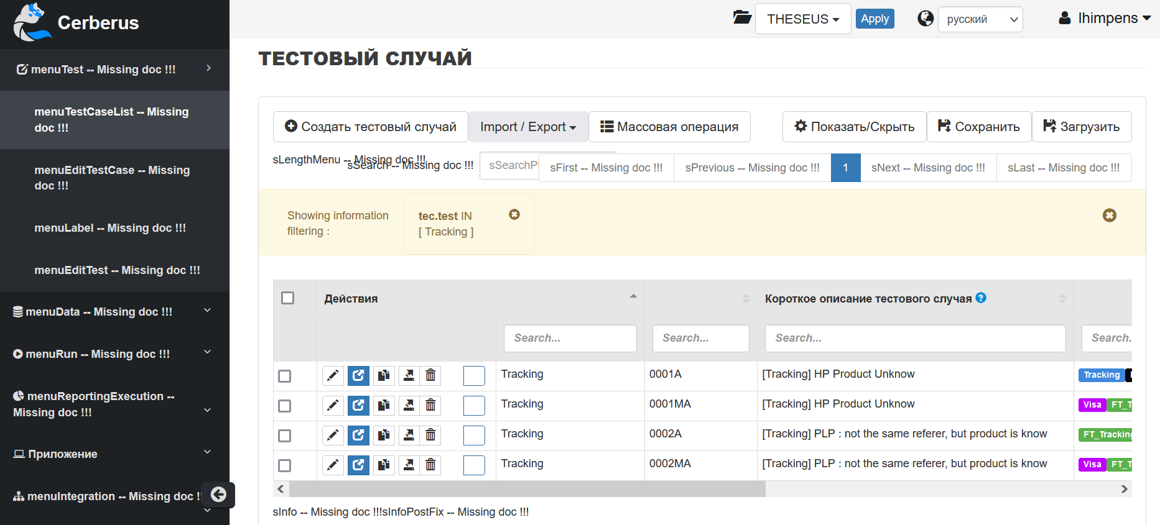Screen dimensions: 1160x525
Task: Open test case 0001MA with the blue open icon
Action: pos(358,405)
